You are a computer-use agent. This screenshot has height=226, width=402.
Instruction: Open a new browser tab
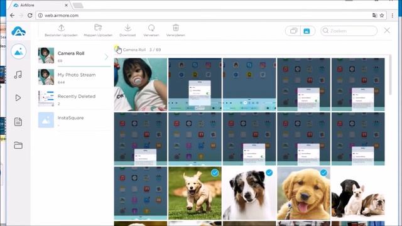[x=78, y=6]
